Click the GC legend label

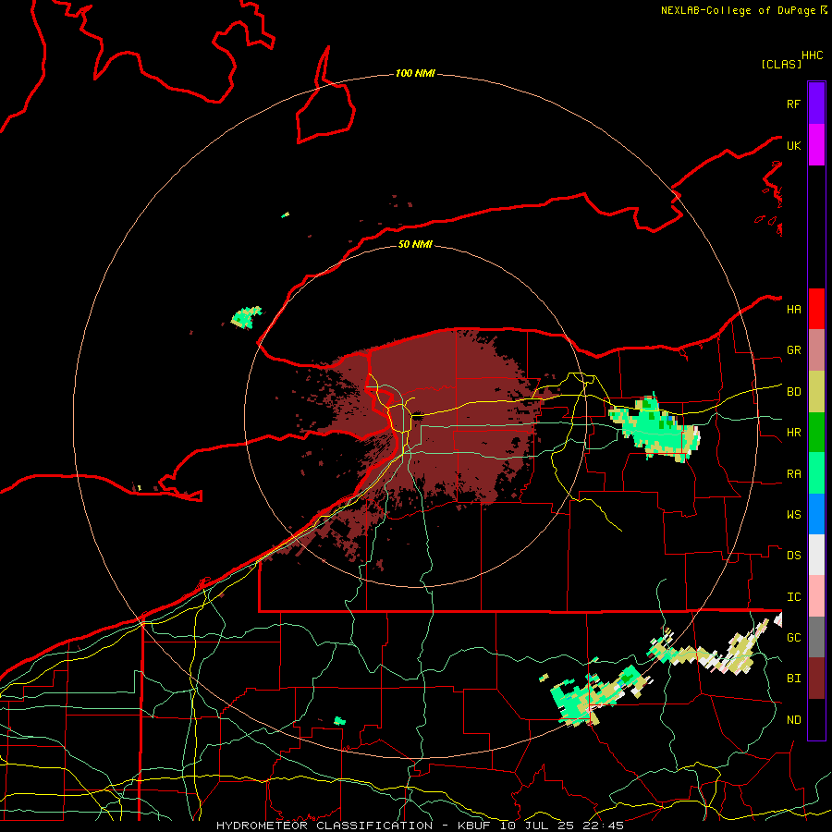793,638
